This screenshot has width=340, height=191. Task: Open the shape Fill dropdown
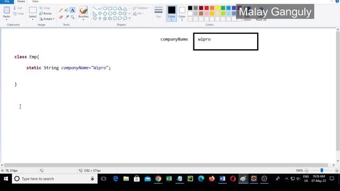[138, 13]
